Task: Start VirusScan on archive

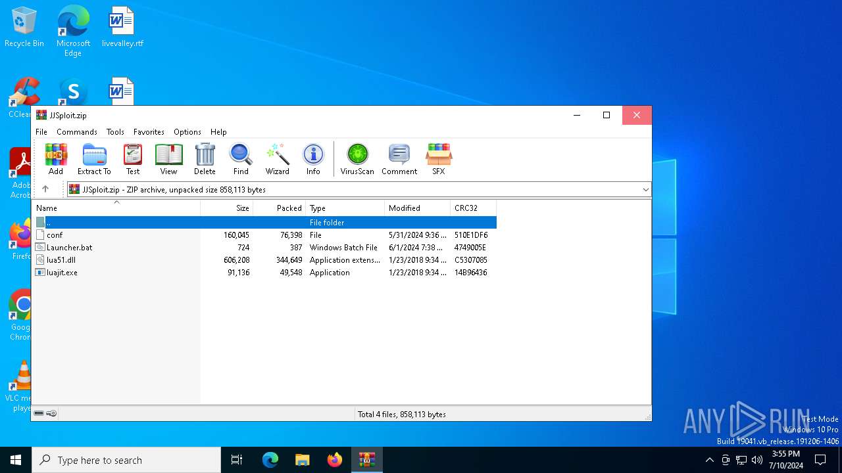Action: click(357, 160)
